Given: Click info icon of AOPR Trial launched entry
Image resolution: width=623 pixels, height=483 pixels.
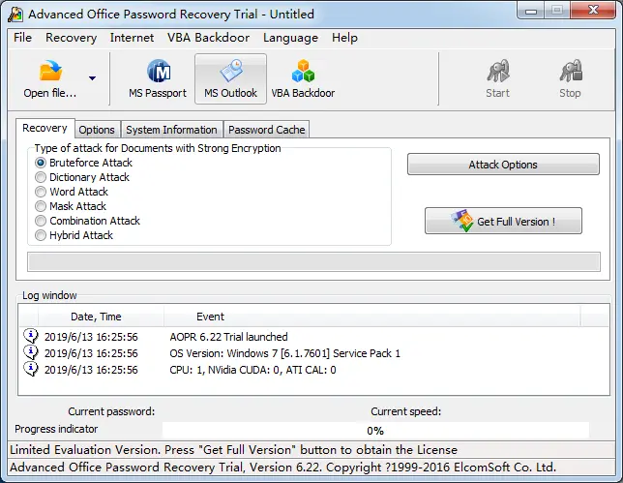Looking at the screenshot, I should tap(31, 336).
